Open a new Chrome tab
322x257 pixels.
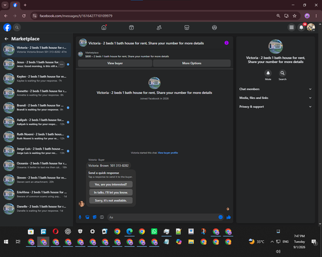click(25, 5)
